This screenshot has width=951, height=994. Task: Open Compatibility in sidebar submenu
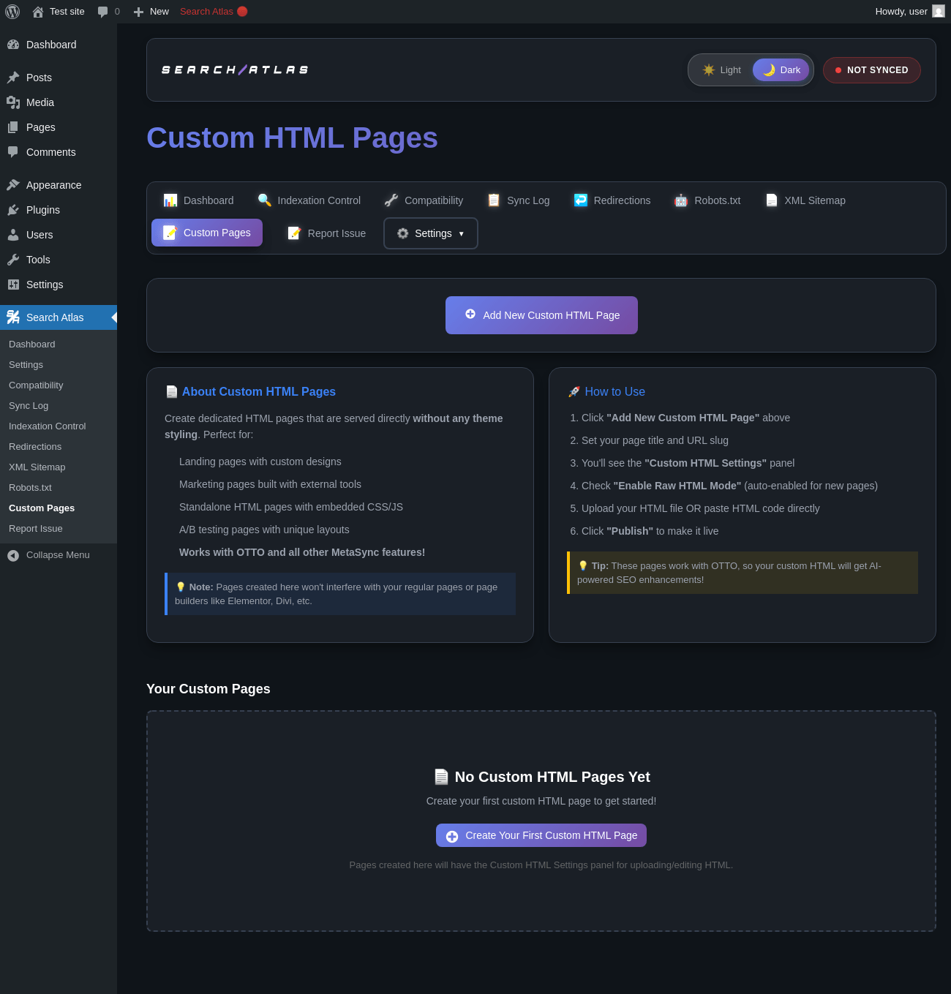point(36,385)
